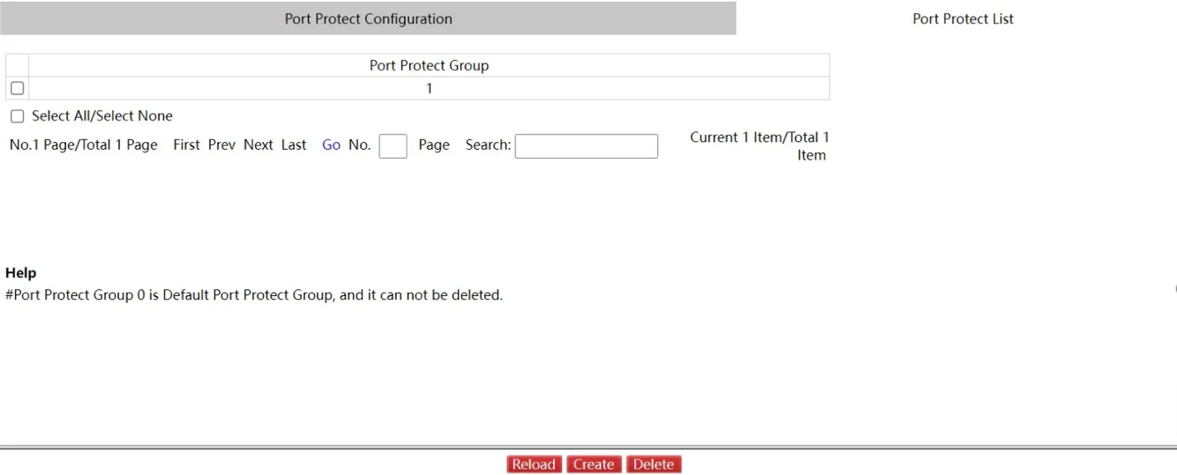The image size is (1177, 475).
Task: Click the 'Search:' label
Action: coord(488,145)
